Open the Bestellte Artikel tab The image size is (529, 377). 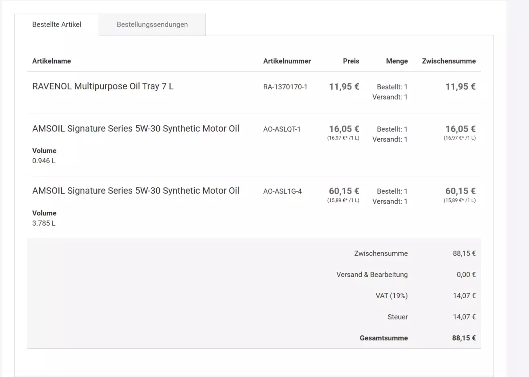coord(57,24)
